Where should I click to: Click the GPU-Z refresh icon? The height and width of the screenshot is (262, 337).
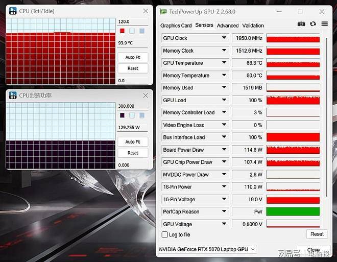pos(313,24)
